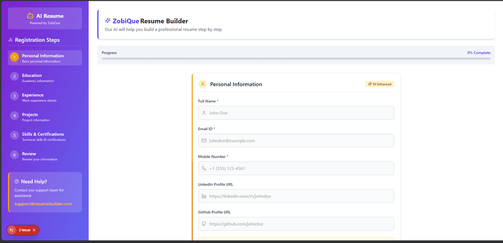Click the envelope icon inside Email ID field
Screen dimensions: 503x243
tap(204, 141)
